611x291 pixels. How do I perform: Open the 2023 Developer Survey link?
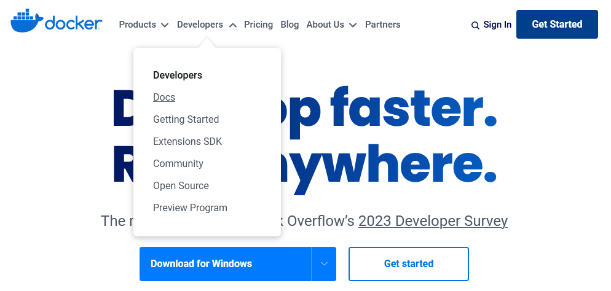[x=433, y=221]
